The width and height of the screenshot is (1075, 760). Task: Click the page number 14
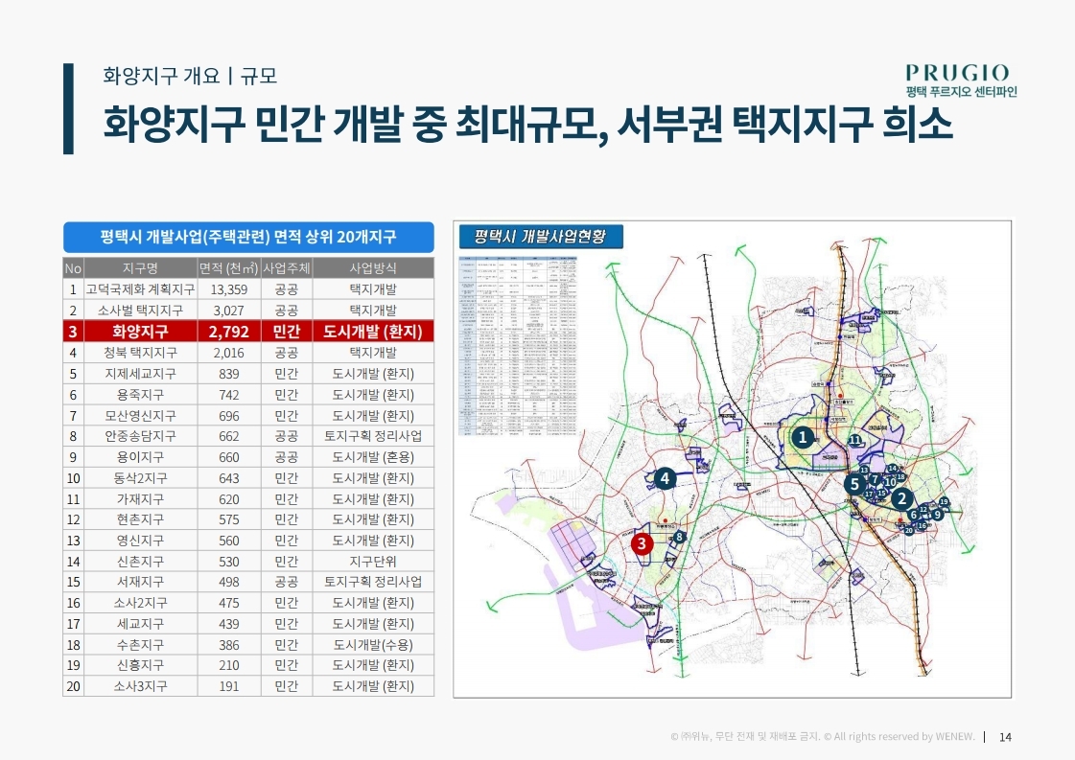point(1005,737)
